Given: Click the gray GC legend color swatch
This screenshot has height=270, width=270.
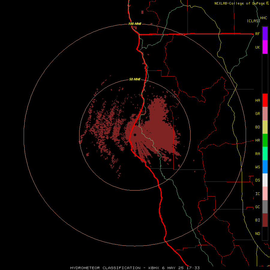Looking at the screenshot, I should point(265,207).
